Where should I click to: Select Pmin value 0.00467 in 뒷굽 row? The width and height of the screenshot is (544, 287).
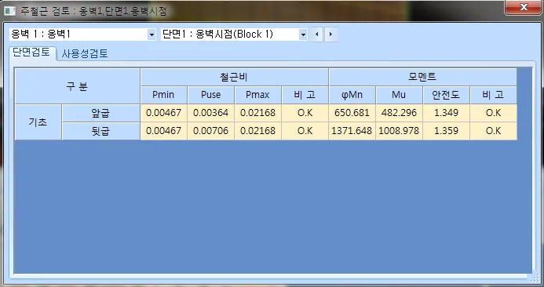click(x=164, y=131)
